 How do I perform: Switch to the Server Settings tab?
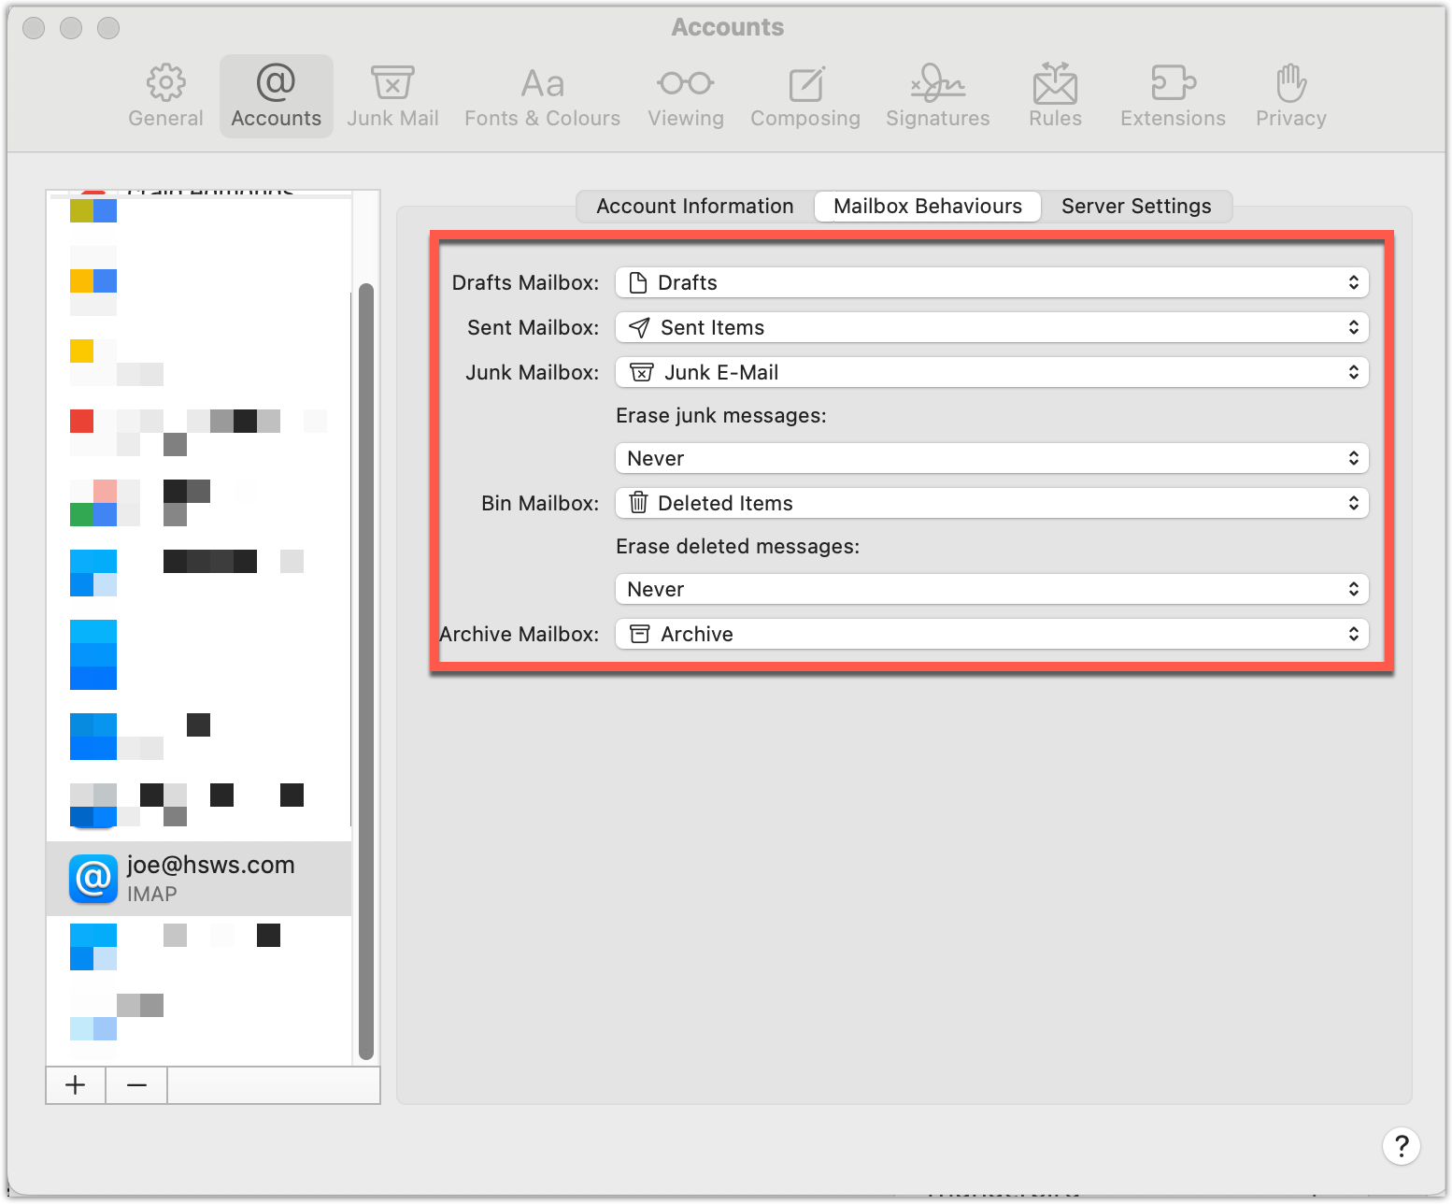pos(1136,207)
